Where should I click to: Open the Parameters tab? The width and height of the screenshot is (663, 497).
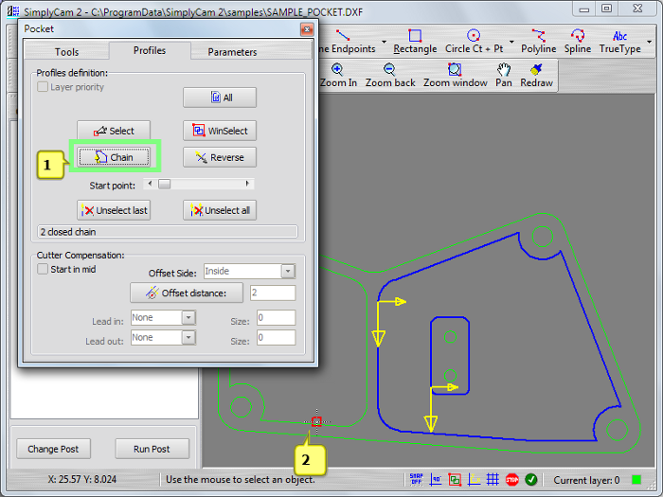[232, 52]
